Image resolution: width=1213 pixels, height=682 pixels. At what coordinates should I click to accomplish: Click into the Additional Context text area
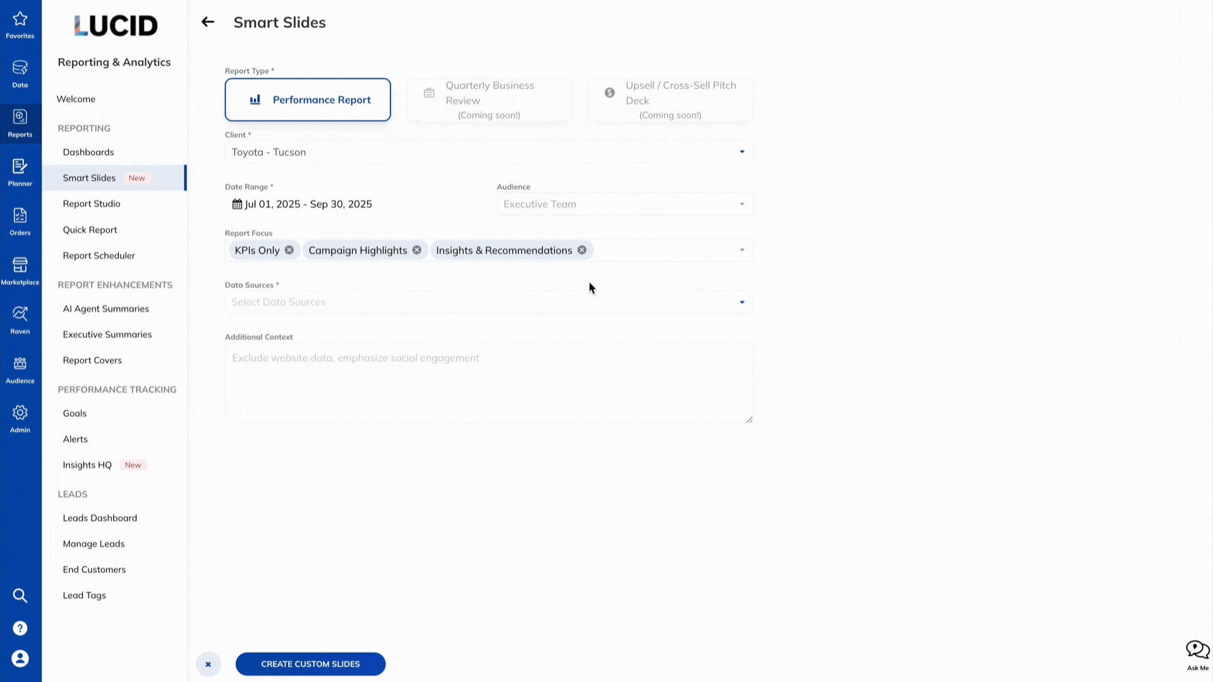[x=488, y=383]
